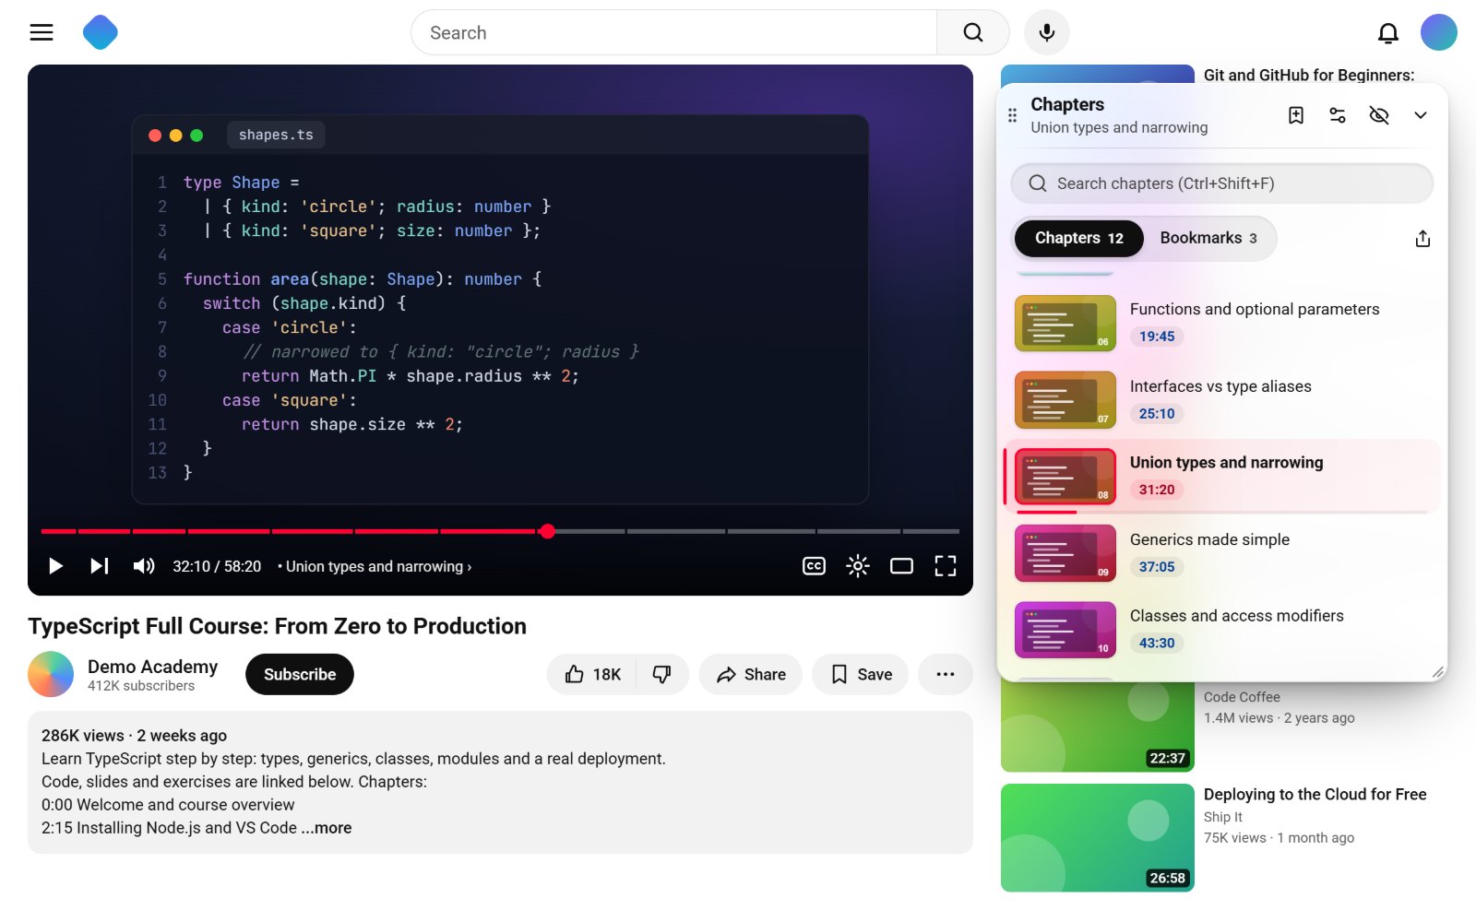Screen dimensions: 1476x922
Task: Expand the description with ...more
Action: [x=327, y=828]
